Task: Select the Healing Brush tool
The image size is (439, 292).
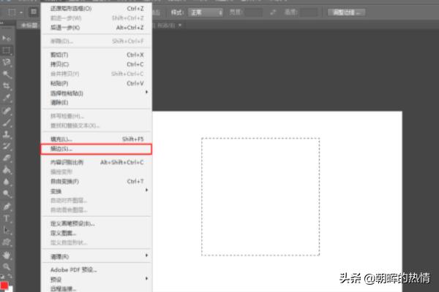Action: click(x=6, y=111)
